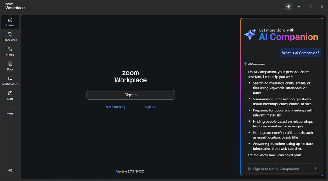This screenshot has height=181, width=328.
Task: Click bullet 'Summarizing or answering questions'
Action: coord(282,101)
